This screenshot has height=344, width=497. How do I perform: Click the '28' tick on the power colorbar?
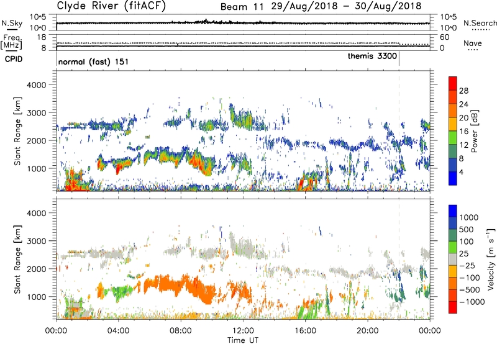[463, 91]
